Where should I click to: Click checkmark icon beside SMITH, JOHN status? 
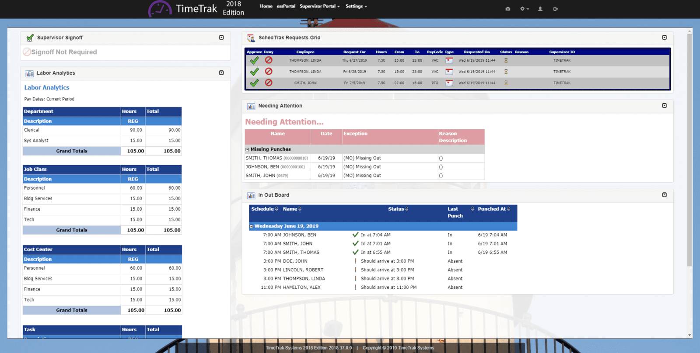coord(355,243)
